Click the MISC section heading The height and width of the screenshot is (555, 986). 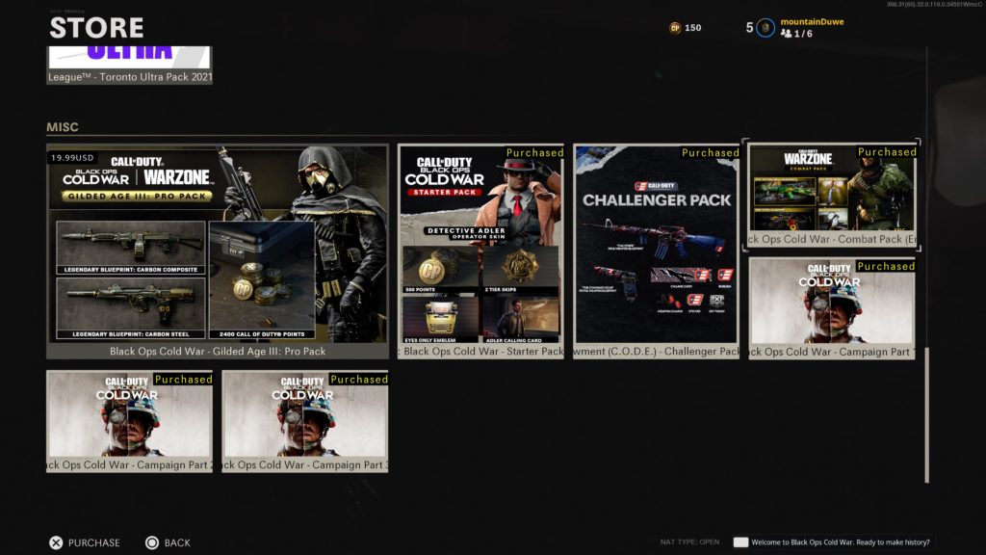pyautogui.click(x=63, y=127)
